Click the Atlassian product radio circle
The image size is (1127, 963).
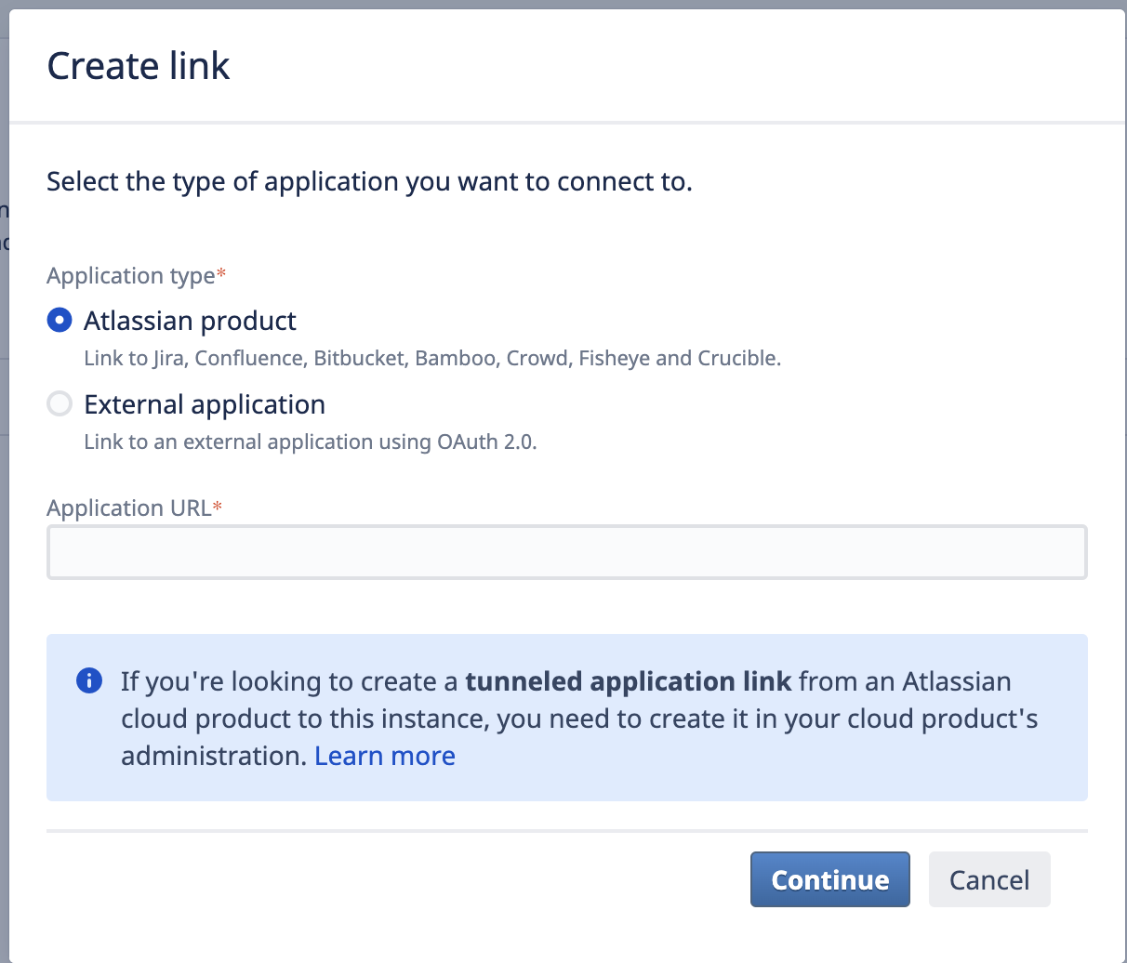(59, 320)
